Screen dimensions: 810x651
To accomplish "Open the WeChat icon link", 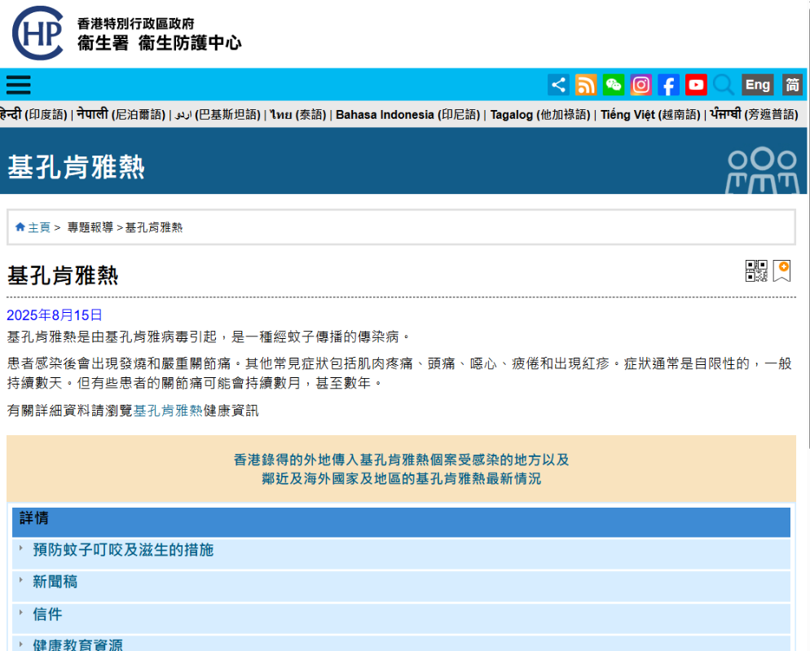I will point(614,85).
